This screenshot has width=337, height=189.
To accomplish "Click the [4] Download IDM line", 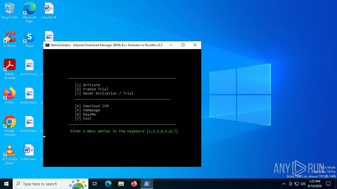I will [x=92, y=106].
